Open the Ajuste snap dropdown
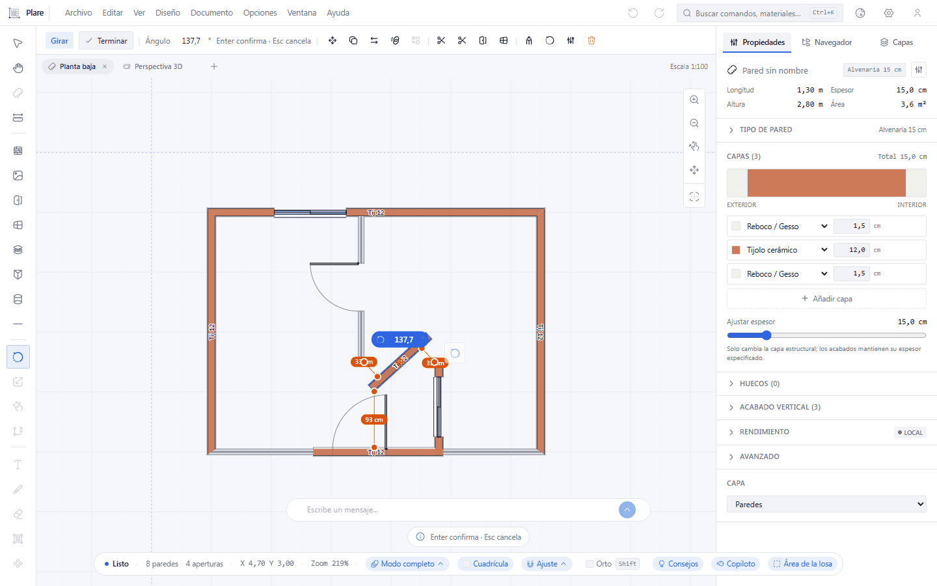The height and width of the screenshot is (586, 937). point(547,564)
